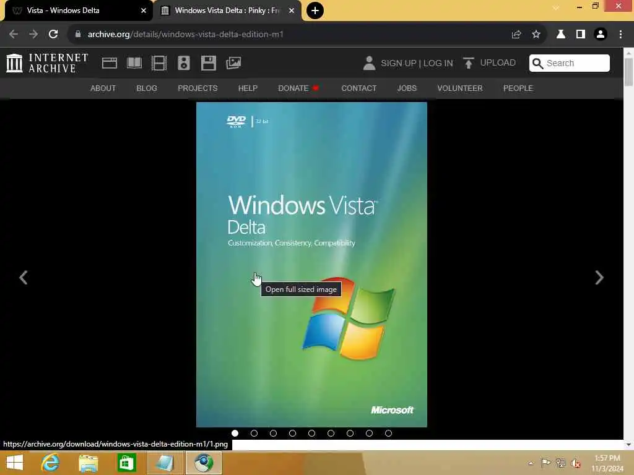Viewport: 634px width, 475px height.
Task: Open the browser profile icon
Action: (601, 35)
